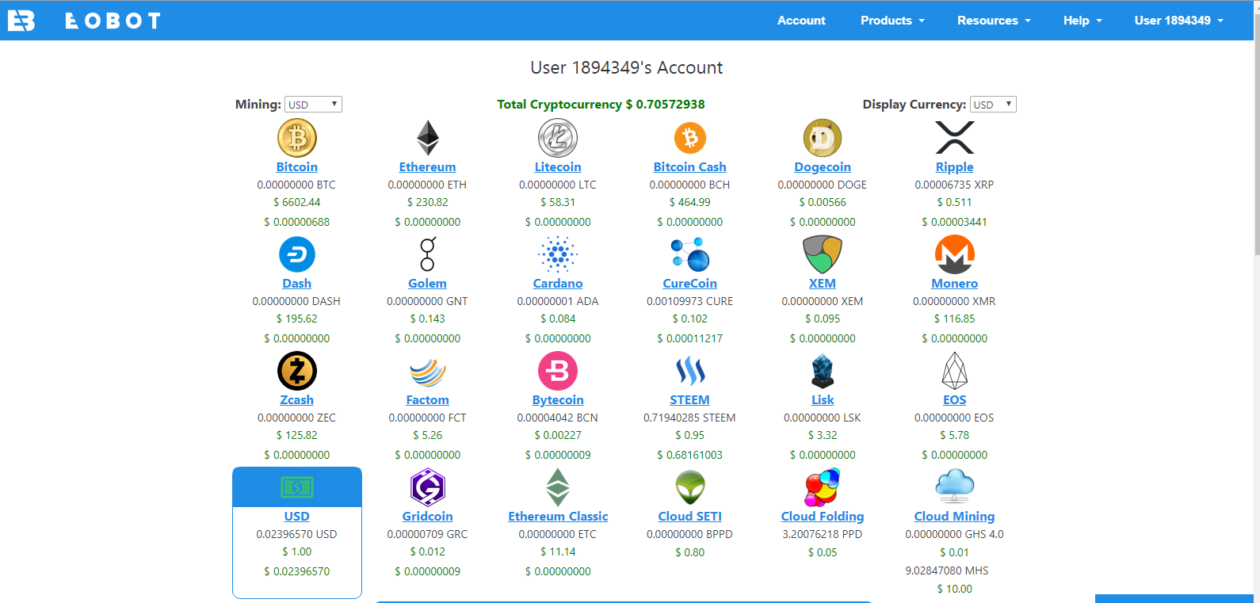
Task: Select the Lisk link
Action: click(823, 400)
